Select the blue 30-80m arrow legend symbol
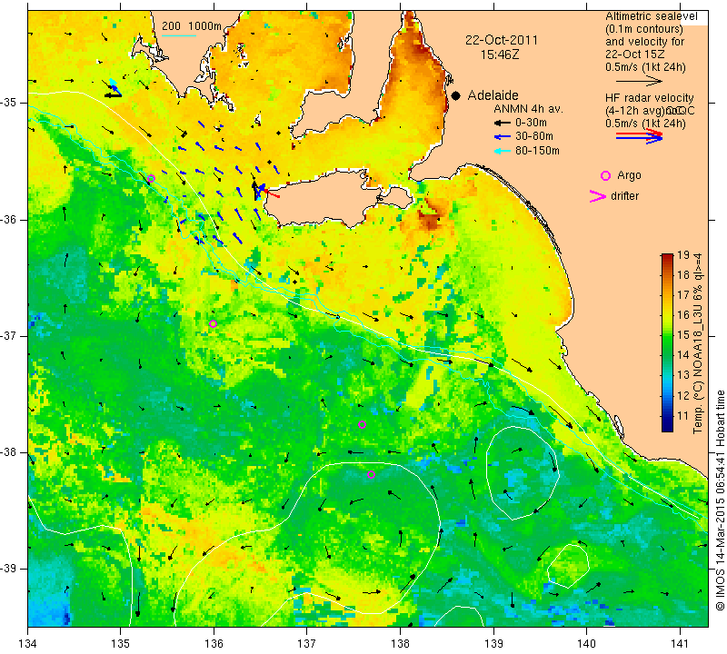Viewport: 727px width, 654px height. 502,137
